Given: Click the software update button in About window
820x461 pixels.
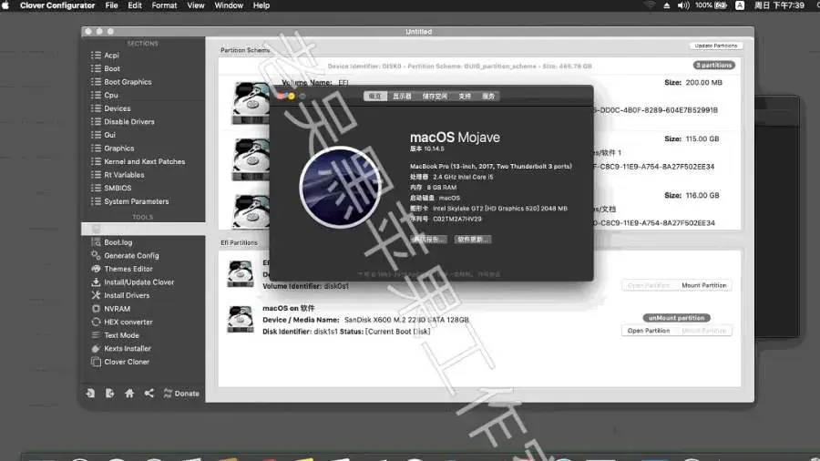Looking at the screenshot, I should (472, 240).
